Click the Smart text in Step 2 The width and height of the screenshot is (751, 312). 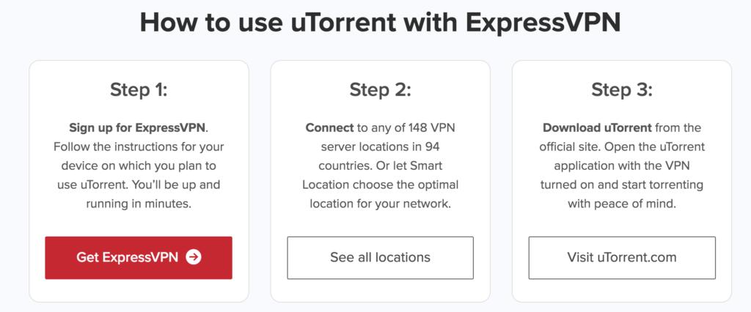[425, 166]
